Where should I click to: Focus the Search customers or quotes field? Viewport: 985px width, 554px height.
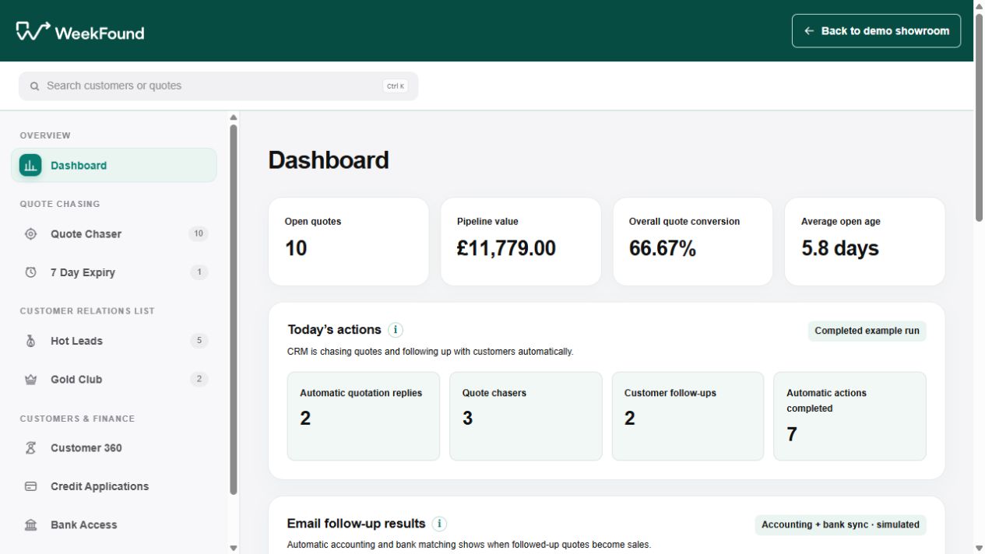(218, 86)
